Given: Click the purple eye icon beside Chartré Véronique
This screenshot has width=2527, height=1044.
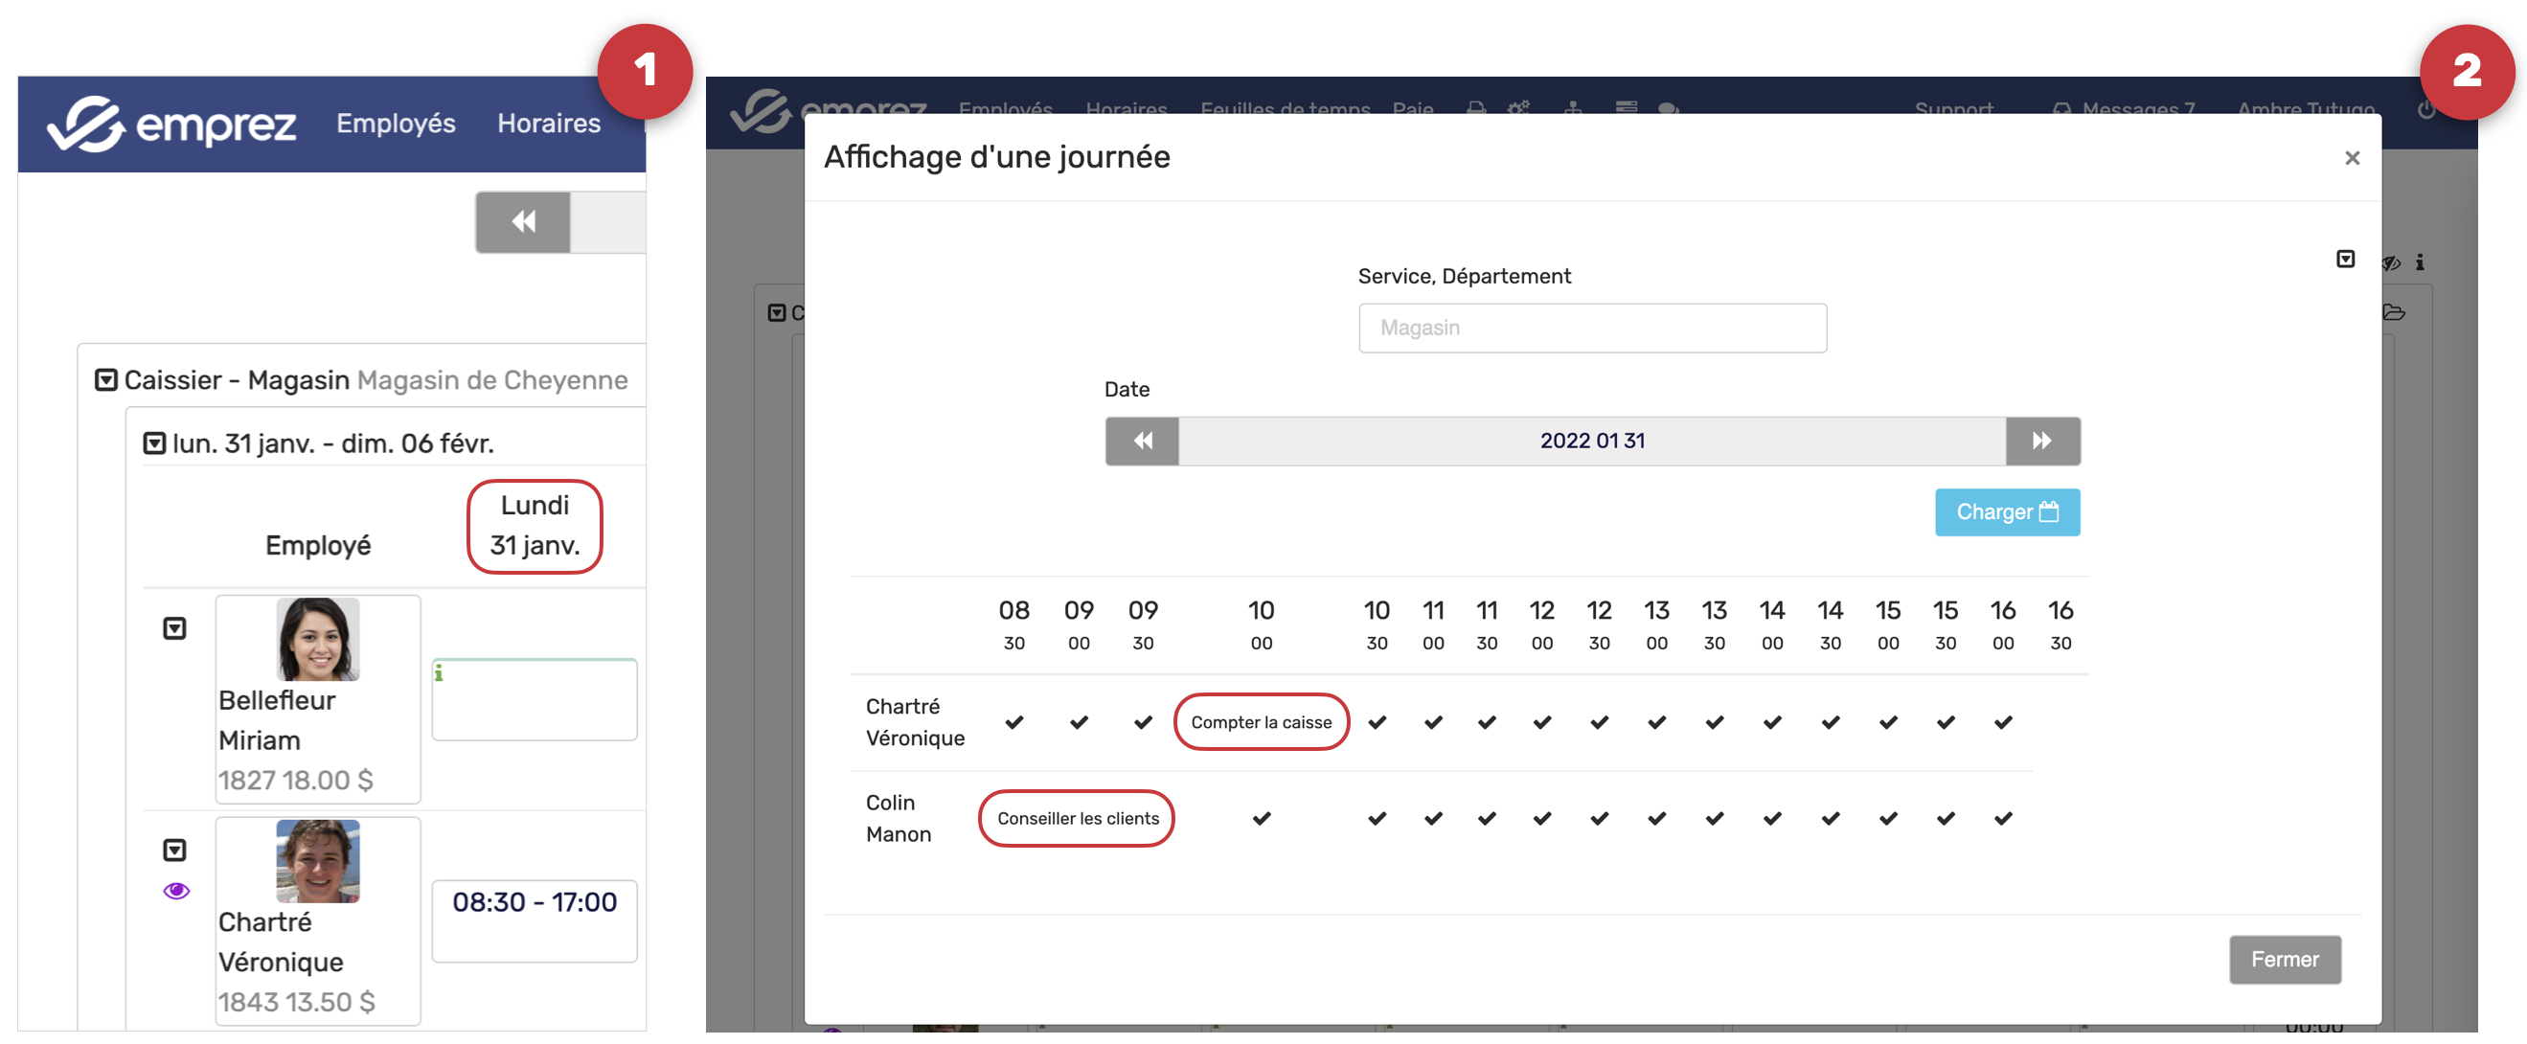Looking at the screenshot, I should [176, 891].
